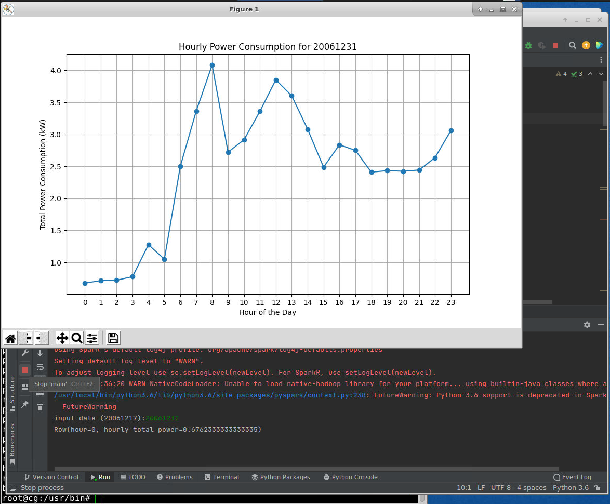The height and width of the screenshot is (504, 610).
Task: Save the figure with floppy disk icon
Action: pos(113,339)
